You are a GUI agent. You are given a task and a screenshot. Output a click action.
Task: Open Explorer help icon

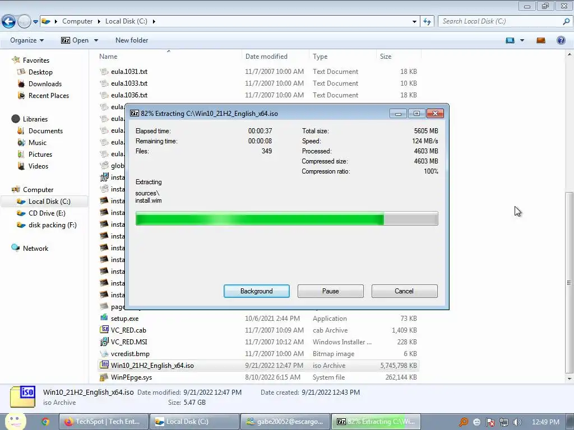(x=561, y=40)
